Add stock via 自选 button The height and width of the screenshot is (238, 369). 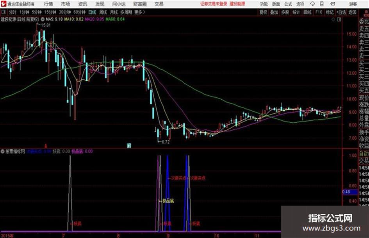pos(341,12)
